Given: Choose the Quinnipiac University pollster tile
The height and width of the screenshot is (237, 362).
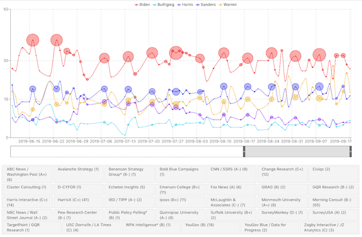Looking at the screenshot, I should (180, 215).
